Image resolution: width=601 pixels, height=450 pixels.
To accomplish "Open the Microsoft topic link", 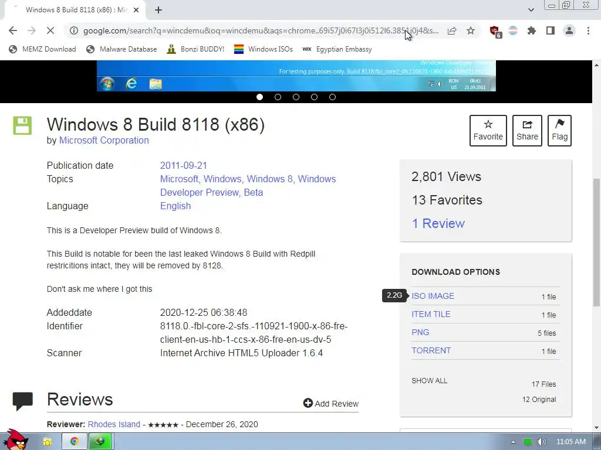I will pos(179,179).
